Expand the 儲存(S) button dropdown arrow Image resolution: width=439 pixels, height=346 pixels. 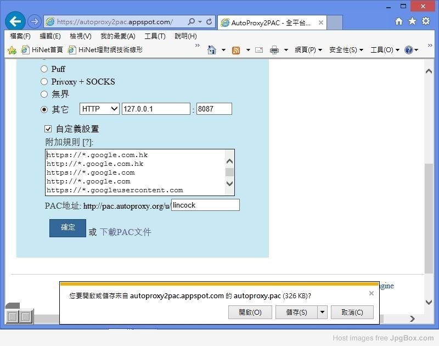[323, 312]
